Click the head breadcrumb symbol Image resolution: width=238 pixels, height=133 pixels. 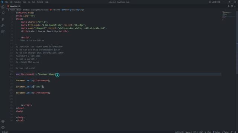[x=73, y=10]
